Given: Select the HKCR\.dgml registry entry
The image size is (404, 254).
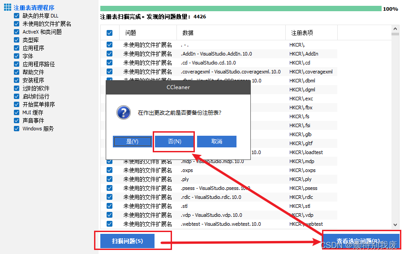Looking at the screenshot, I should pos(302,90).
